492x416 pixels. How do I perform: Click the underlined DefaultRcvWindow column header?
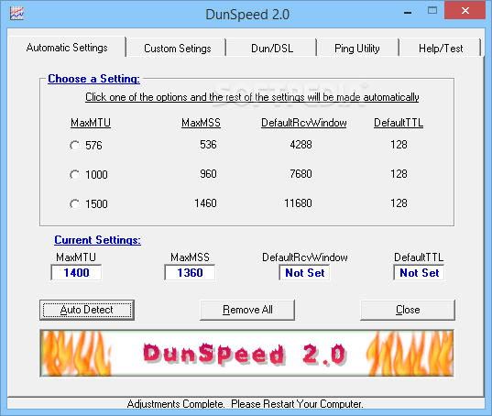click(304, 123)
